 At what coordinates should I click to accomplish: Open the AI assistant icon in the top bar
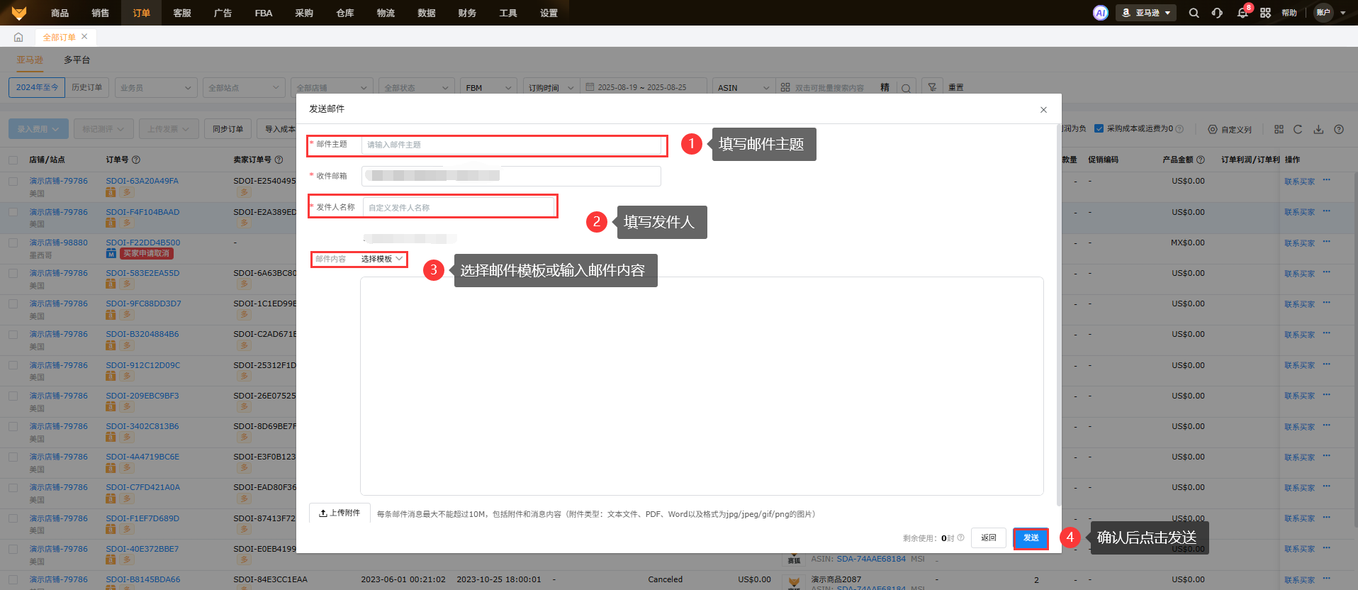pyautogui.click(x=1101, y=13)
